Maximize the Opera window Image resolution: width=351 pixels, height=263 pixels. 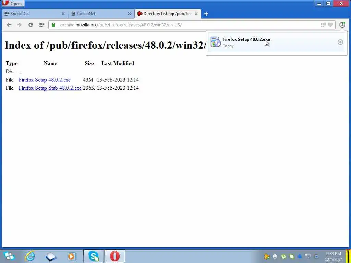[328, 3]
